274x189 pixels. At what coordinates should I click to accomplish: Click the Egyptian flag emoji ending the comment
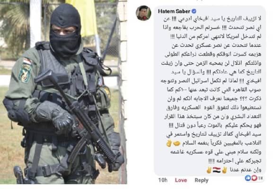click(217, 170)
